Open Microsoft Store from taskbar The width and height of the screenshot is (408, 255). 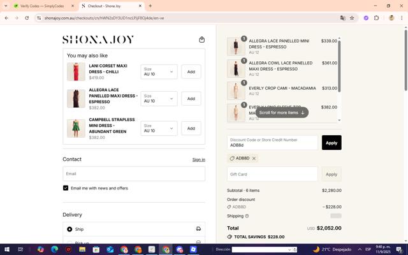(x=96, y=249)
